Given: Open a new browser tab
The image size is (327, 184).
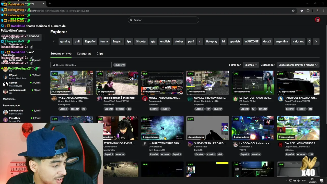Looking at the screenshot, I should 50,4.
